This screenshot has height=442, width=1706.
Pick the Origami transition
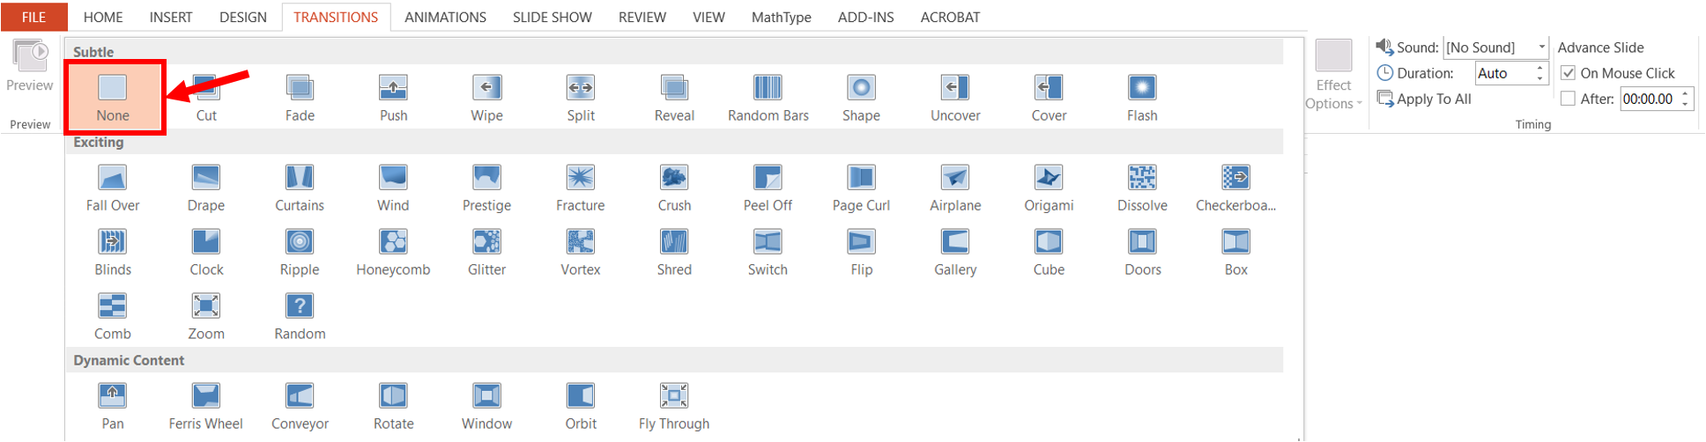(x=1049, y=188)
